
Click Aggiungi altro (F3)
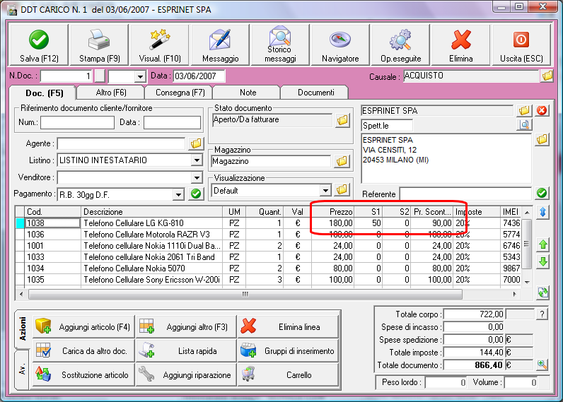186,326
